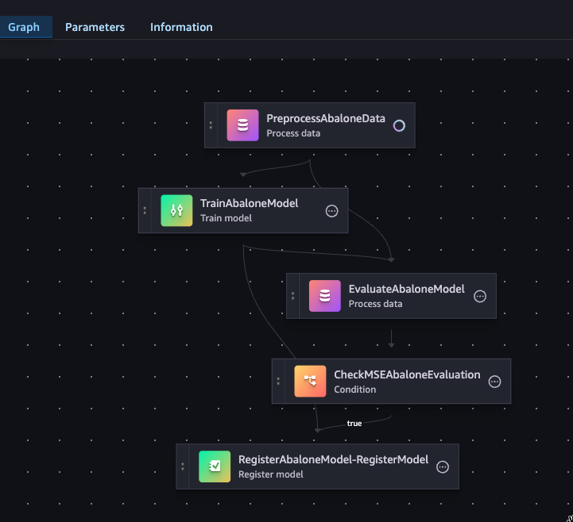The image size is (573, 522).
Task: Click the drag handle on RegisterAbaloneModel-RegisterModel node
Action: (x=182, y=466)
